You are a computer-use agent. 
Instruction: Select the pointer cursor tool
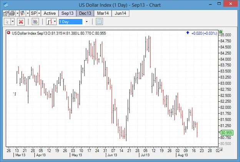(x=7, y=21)
